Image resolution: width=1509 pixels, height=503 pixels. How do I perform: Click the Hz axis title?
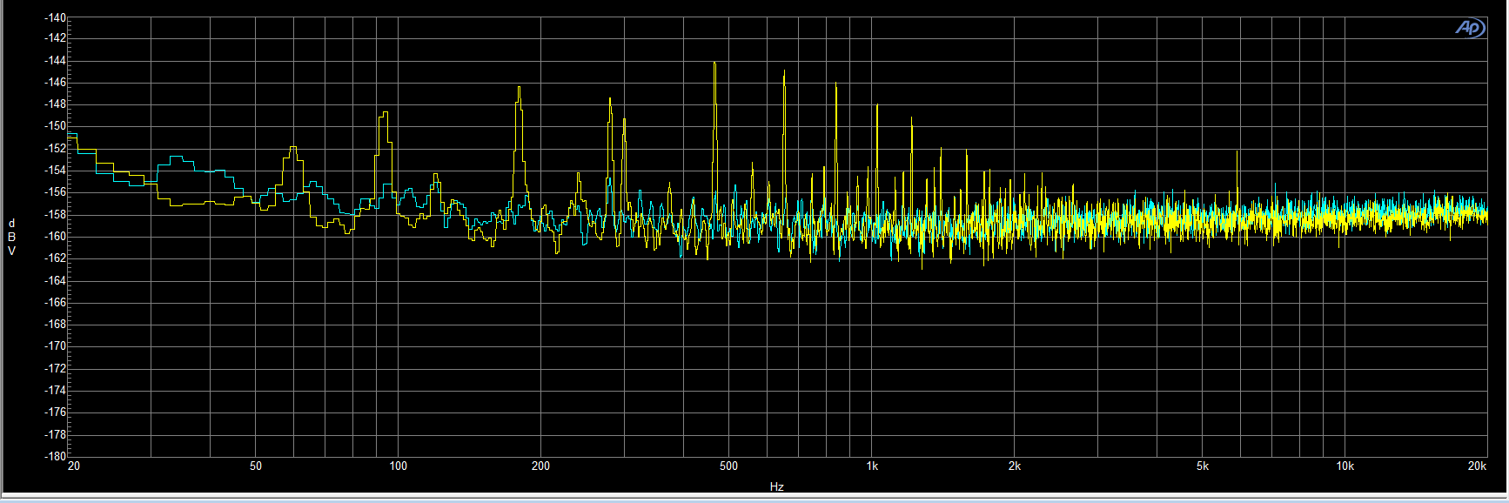776,487
